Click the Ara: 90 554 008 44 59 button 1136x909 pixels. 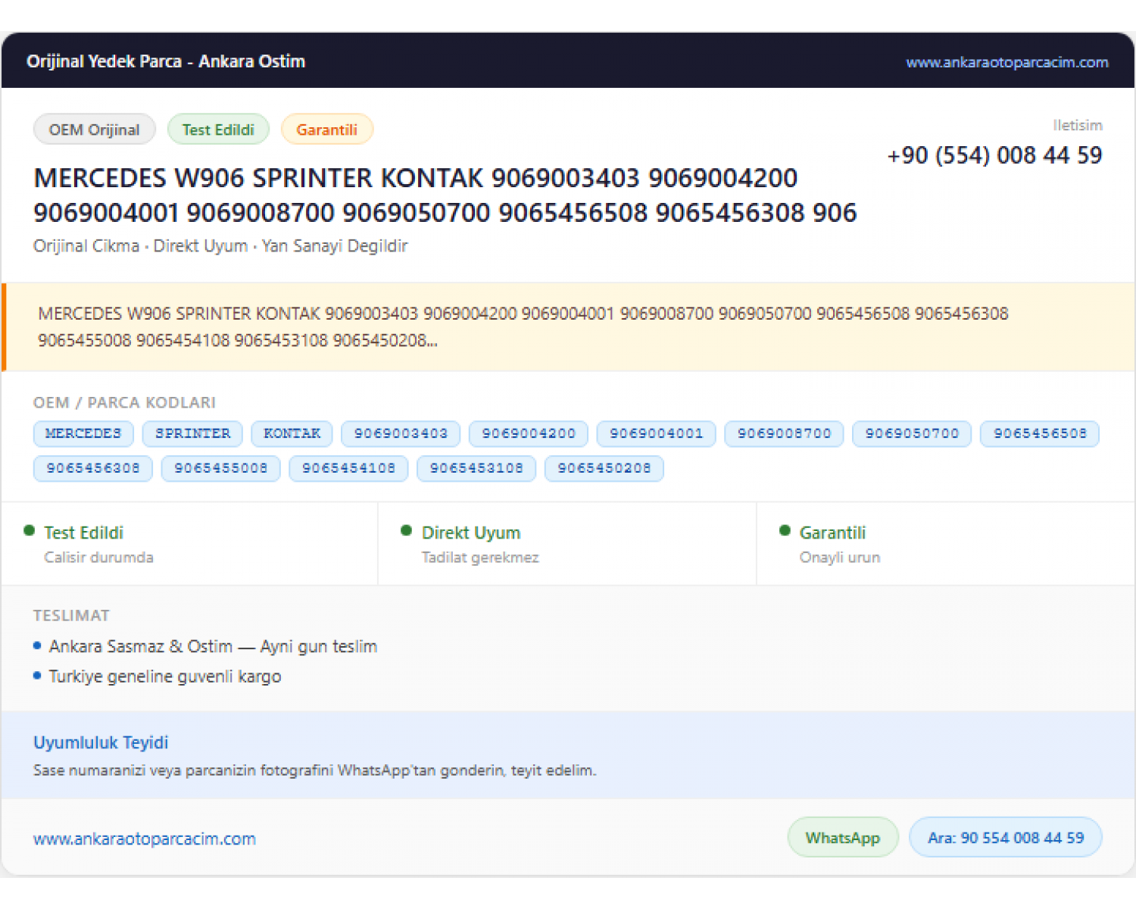(1006, 838)
